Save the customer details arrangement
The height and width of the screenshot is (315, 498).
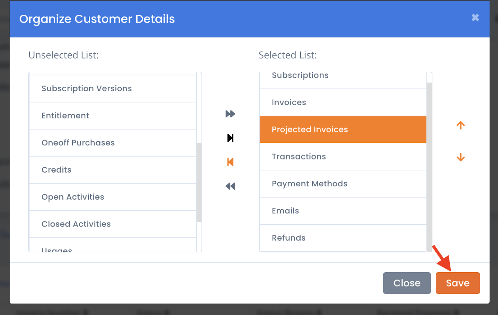(x=458, y=283)
